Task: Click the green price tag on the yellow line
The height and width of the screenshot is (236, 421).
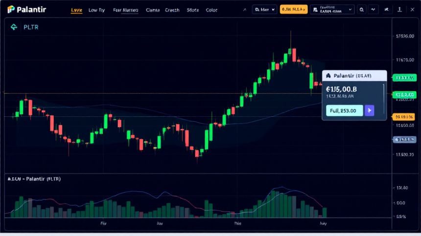Action: (x=404, y=95)
